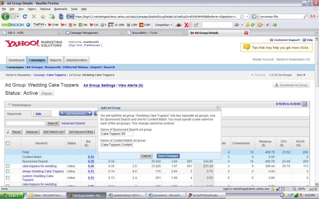The image size is (319, 199).
Task: Click the mail envelope icon in system tray
Action: point(287,195)
